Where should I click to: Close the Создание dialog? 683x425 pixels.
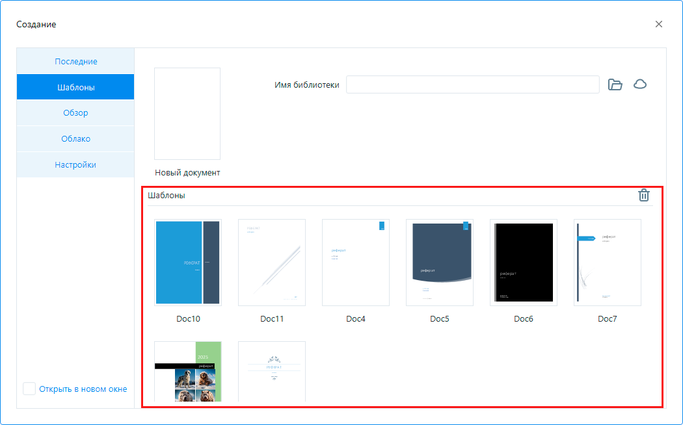coord(658,24)
